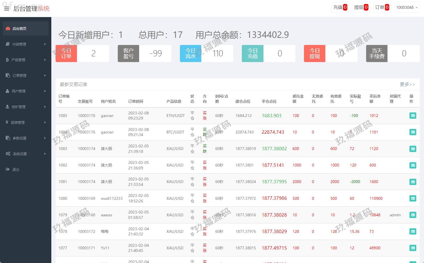Click the action icon for order 1080

point(413,198)
